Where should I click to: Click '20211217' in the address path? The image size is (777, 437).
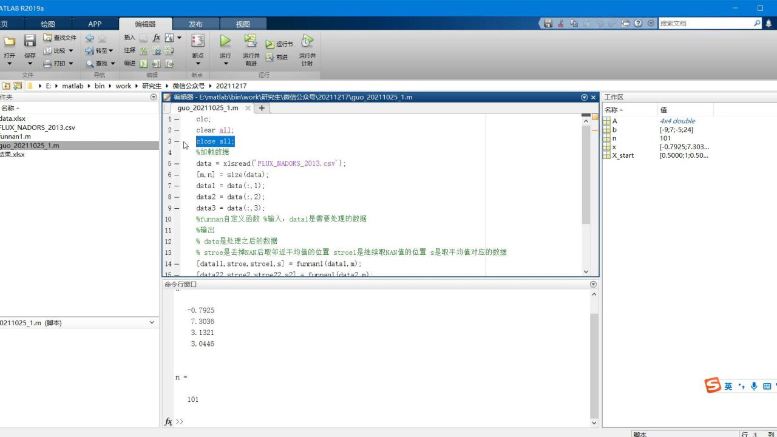point(231,86)
